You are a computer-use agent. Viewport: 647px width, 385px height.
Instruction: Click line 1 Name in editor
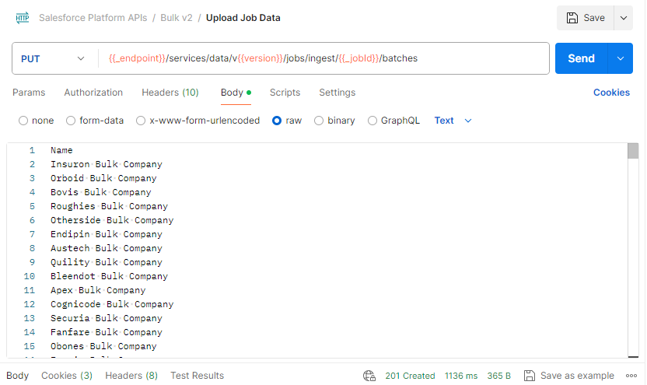click(x=61, y=150)
